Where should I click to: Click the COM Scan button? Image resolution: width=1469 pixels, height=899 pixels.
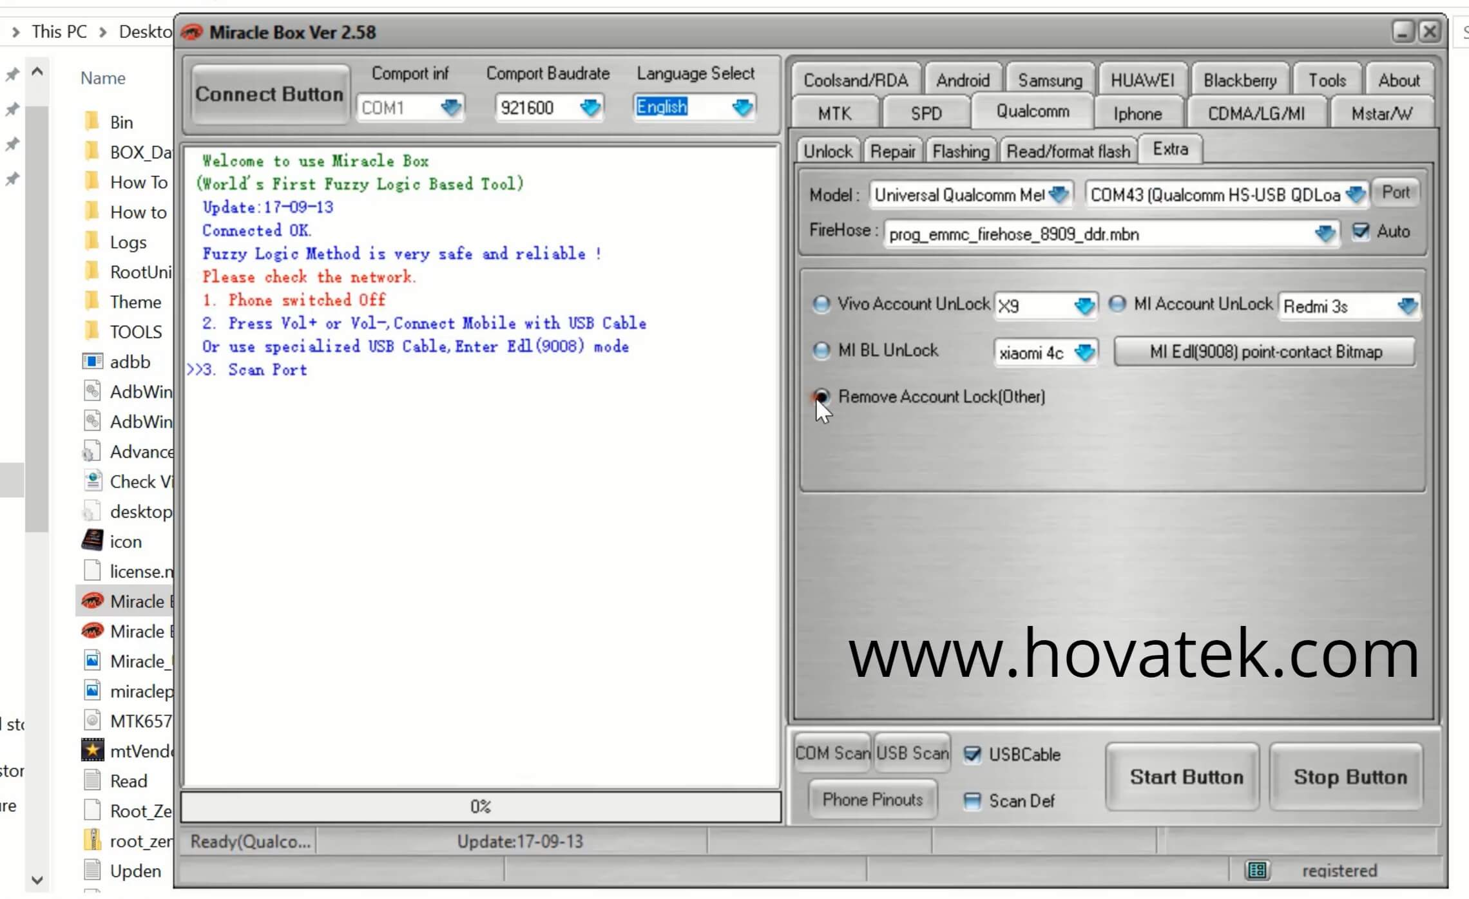coord(832,753)
